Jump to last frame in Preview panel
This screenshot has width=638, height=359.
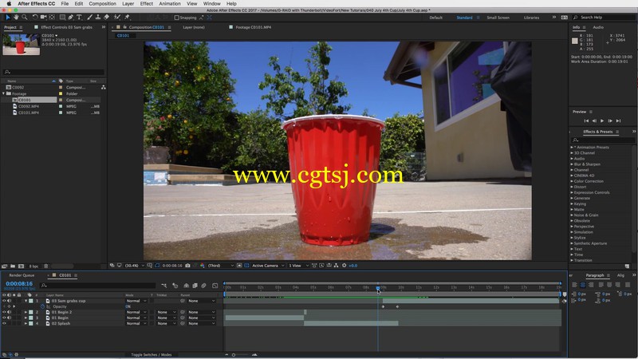(x=619, y=121)
